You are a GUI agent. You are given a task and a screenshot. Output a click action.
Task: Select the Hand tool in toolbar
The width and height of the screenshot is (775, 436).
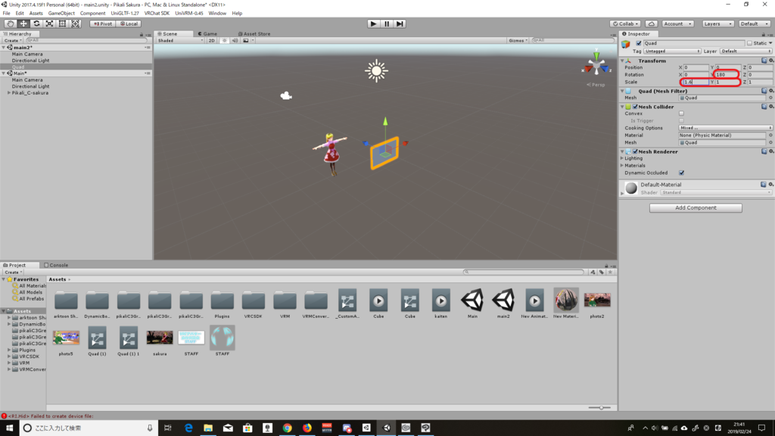pos(10,23)
